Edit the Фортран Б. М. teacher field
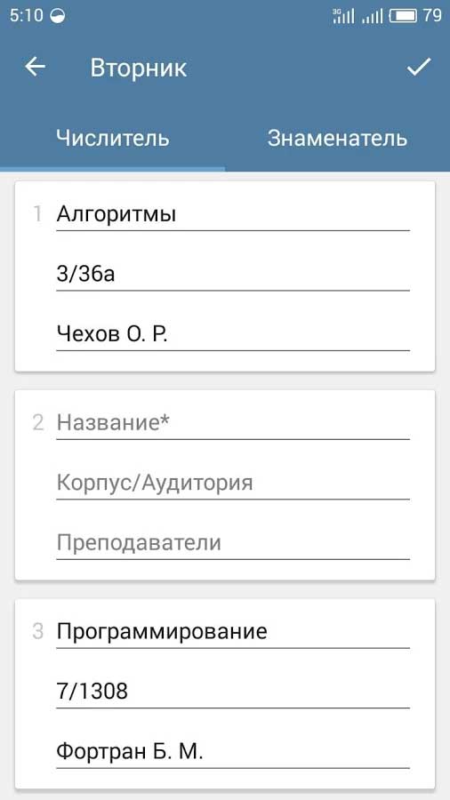Image resolution: width=450 pixels, height=800 pixels. tap(233, 752)
